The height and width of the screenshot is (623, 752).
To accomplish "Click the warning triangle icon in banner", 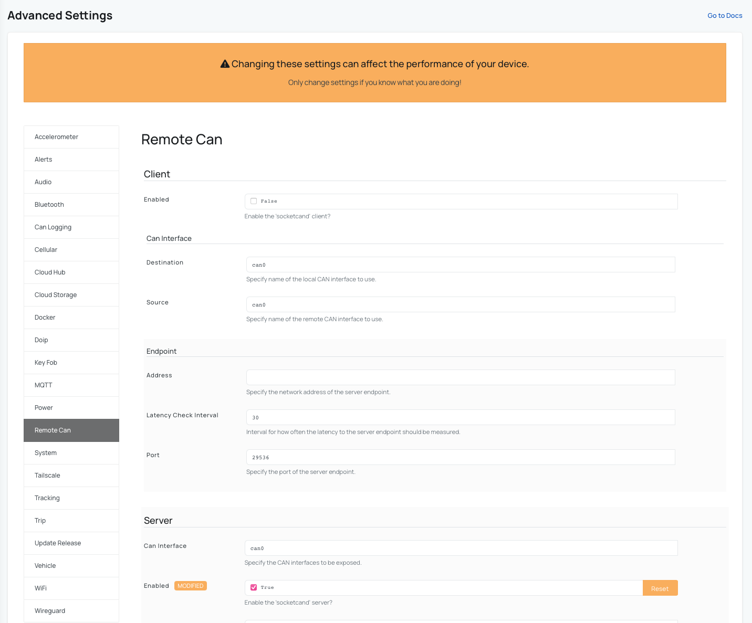I will (225, 64).
